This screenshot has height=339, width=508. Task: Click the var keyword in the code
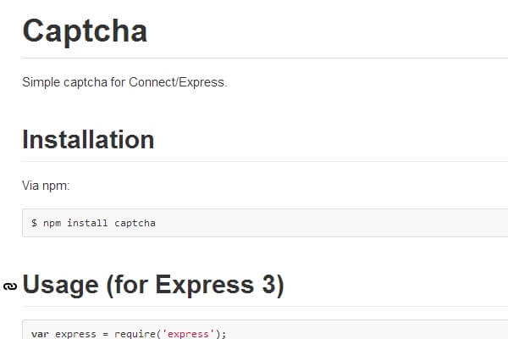40,334
